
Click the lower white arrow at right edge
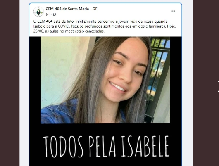(218, 91)
